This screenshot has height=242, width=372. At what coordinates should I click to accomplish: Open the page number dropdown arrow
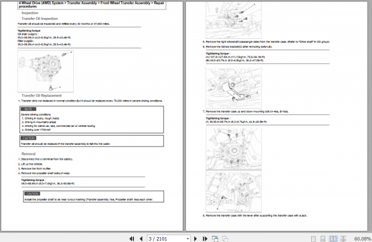(x=188, y=239)
